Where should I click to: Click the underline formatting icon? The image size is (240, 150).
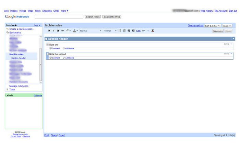(x=58, y=31)
